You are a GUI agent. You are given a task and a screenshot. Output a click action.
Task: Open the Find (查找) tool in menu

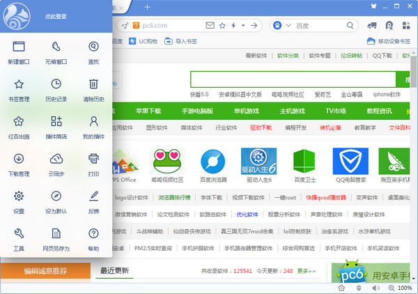pos(93,52)
